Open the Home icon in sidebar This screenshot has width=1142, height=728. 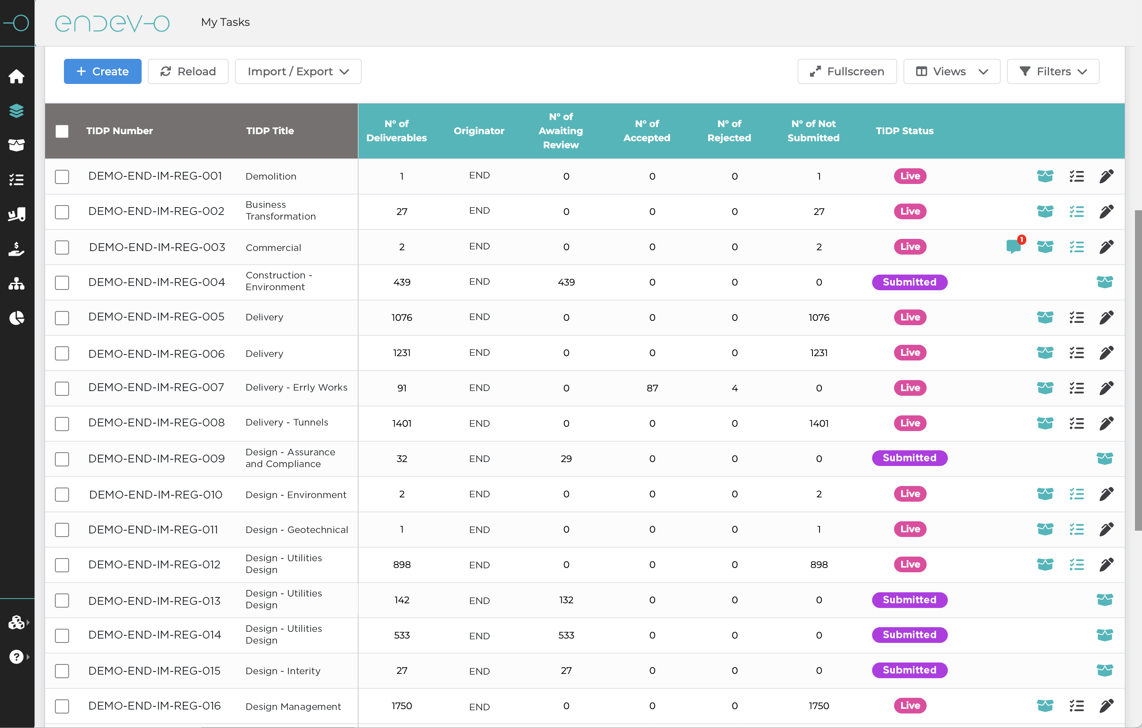click(x=16, y=76)
